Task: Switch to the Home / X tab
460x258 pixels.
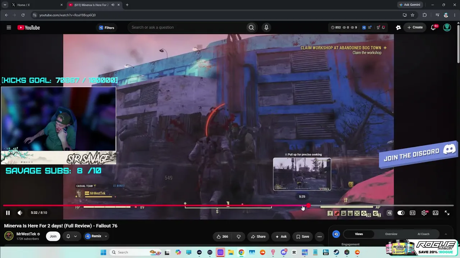Action: 37,5
